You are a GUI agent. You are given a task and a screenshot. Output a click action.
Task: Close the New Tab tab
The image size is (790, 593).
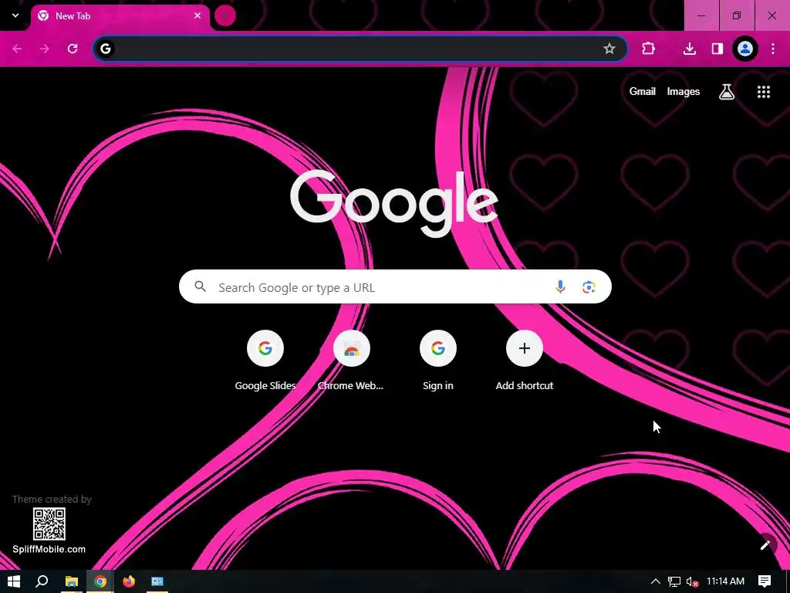pos(197,15)
